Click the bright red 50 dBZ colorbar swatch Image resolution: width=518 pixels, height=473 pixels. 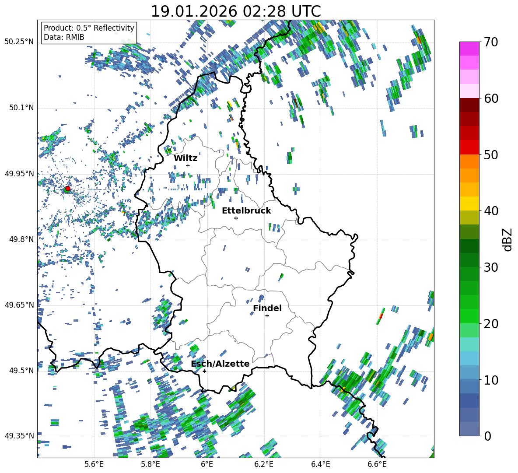click(x=469, y=147)
